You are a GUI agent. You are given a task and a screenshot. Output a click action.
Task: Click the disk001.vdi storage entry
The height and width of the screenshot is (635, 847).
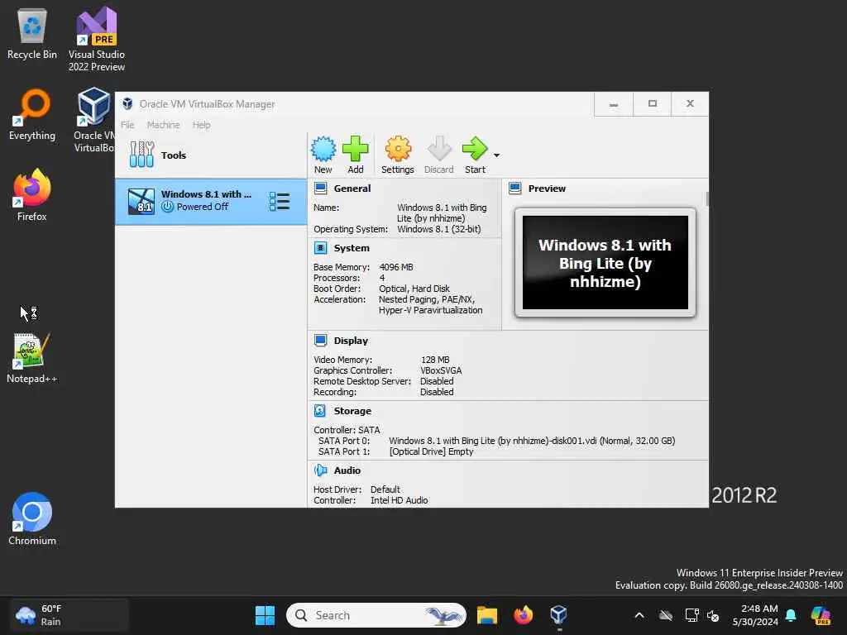[x=532, y=441]
